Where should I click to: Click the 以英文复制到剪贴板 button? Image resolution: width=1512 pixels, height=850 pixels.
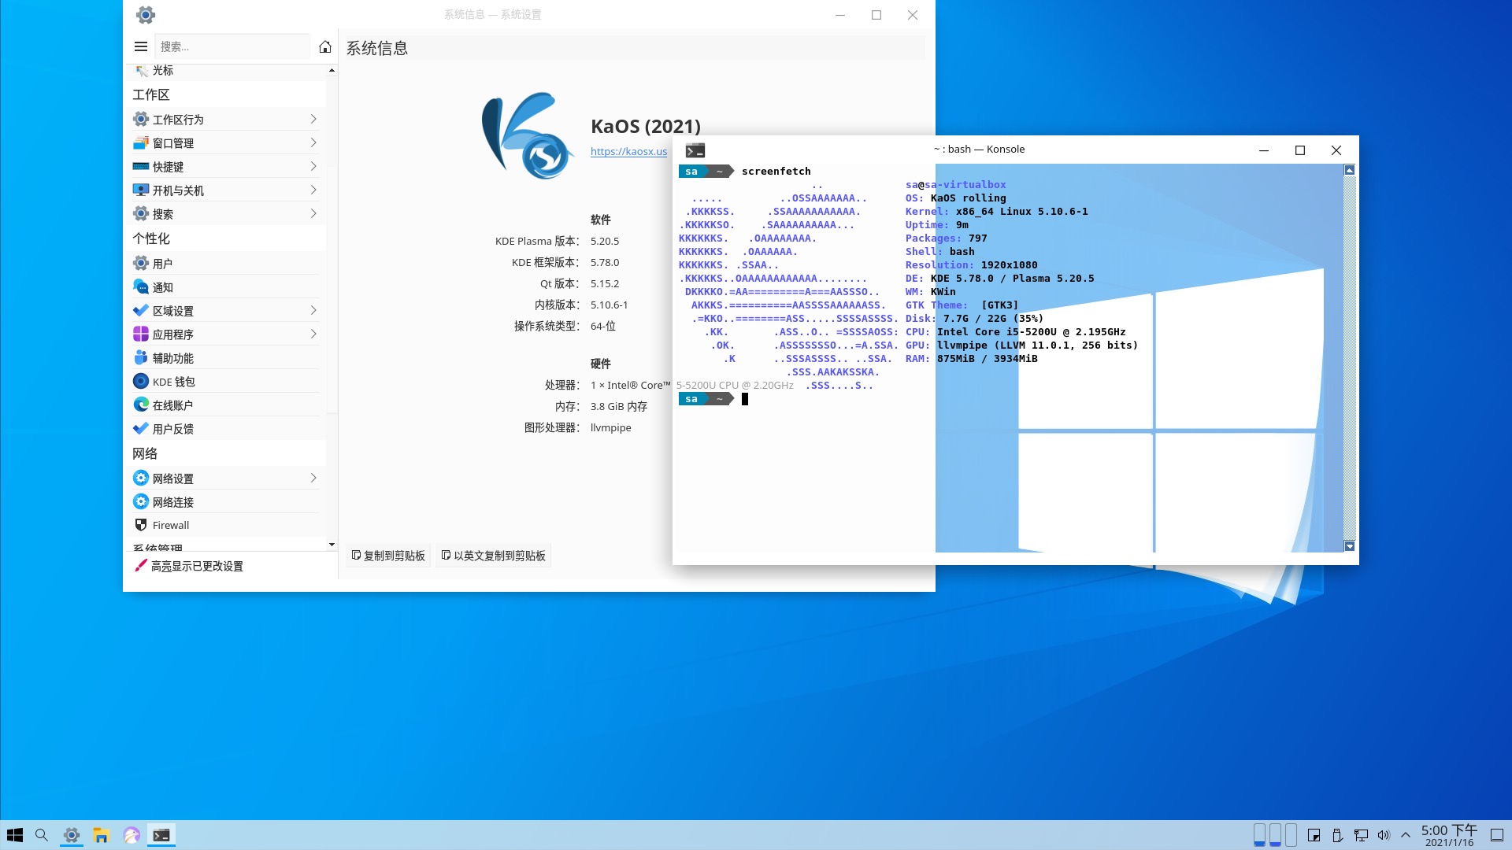tap(494, 556)
